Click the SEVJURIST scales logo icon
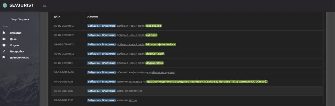This screenshot has width=335, height=106. [5, 5]
